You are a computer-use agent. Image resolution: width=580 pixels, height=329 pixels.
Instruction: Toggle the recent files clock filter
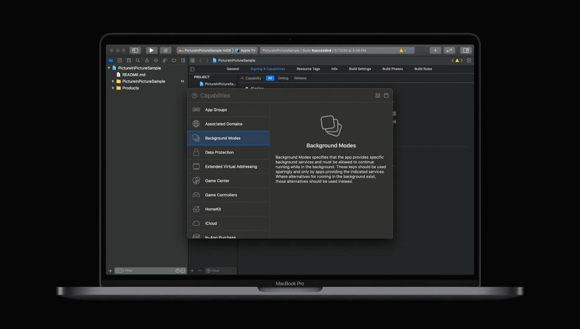tap(178, 271)
